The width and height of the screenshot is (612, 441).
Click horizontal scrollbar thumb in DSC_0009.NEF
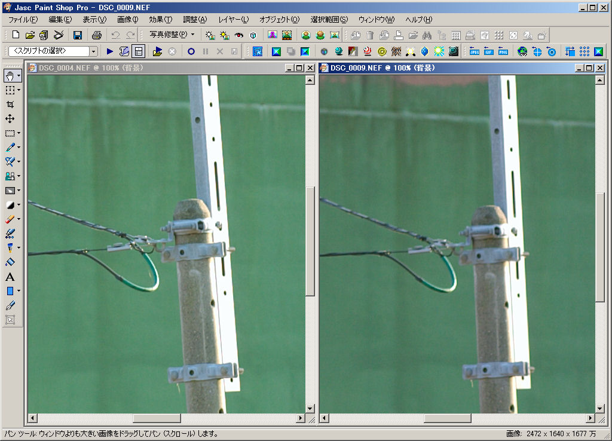point(448,418)
